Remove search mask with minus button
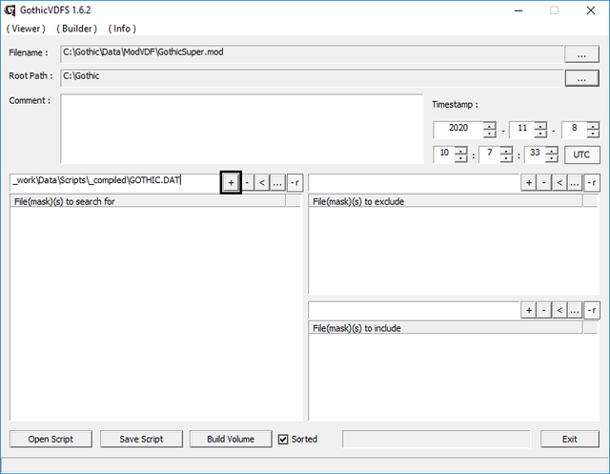The image size is (610, 474). click(x=247, y=182)
